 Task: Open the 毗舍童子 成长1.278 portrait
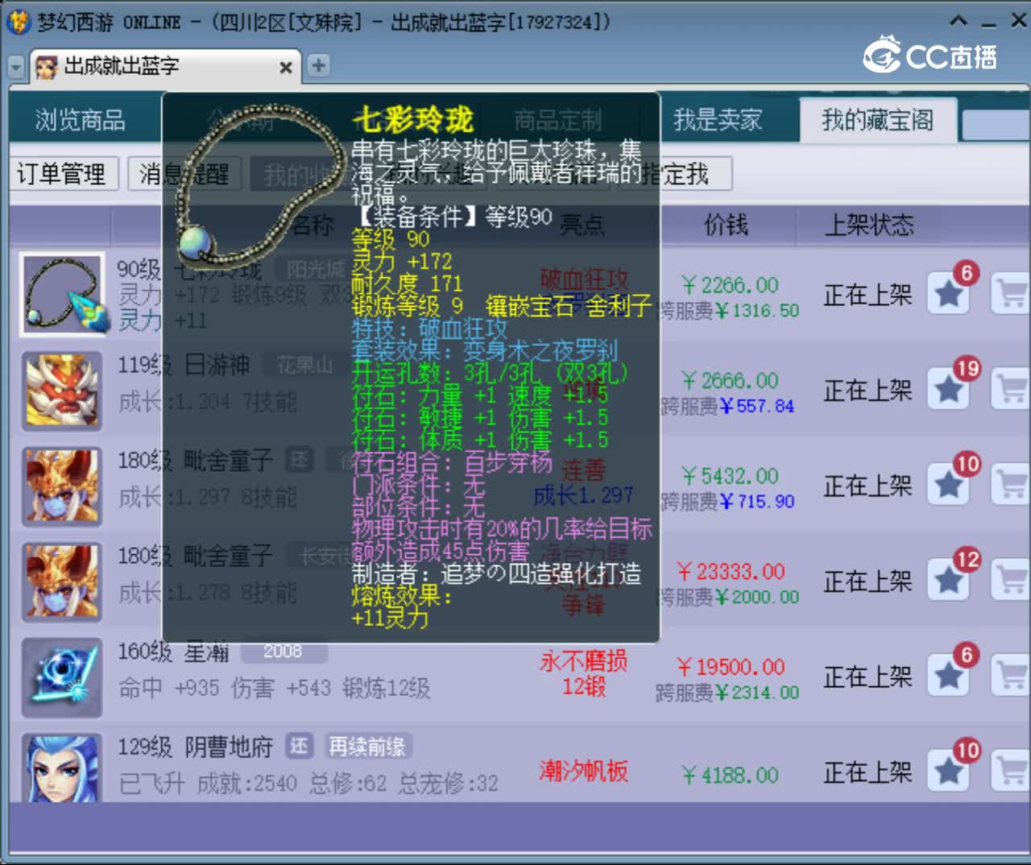point(63,581)
